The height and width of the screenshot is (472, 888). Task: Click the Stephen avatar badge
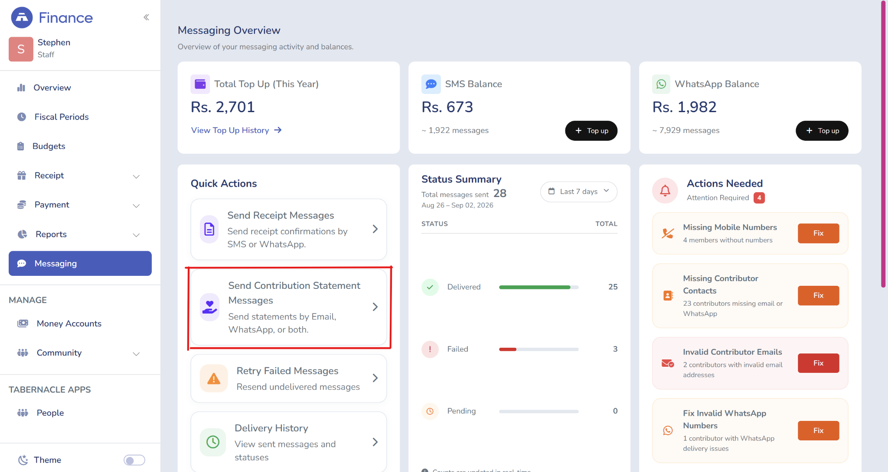[21, 49]
